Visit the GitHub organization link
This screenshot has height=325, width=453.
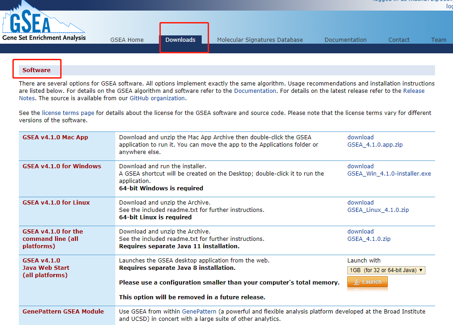(x=157, y=98)
